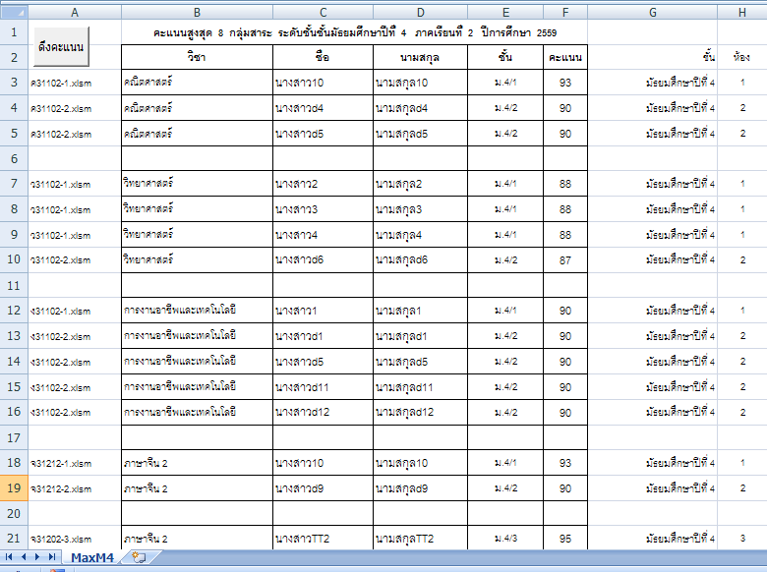This screenshot has height=572, width=767.
Task: Click the ดึงคะแนน macro button
Action: [61, 46]
